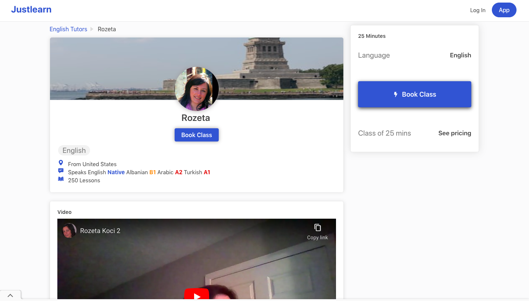Image resolution: width=529 pixels, height=301 pixels.
Task: Open the Log In page
Action: (x=478, y=10)
